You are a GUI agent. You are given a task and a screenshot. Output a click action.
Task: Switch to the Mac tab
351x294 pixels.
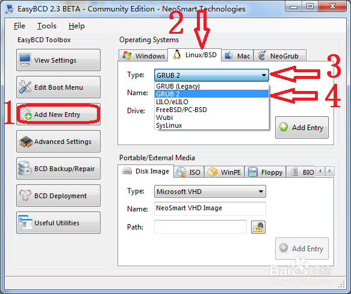tap(237, 55)
